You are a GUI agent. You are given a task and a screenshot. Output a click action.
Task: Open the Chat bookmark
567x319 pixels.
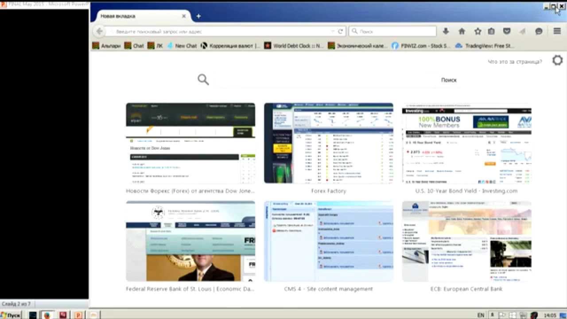click(x=134, y=46)
